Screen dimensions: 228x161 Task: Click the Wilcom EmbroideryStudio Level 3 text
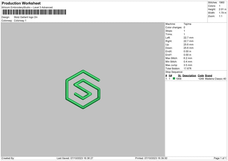(27, 8)
